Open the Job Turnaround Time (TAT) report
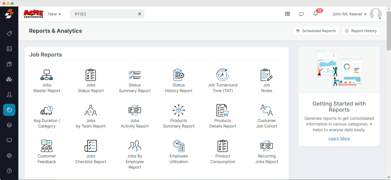This screenshot has width=391, height=180. pyautogui.click(x=223, y=75)
